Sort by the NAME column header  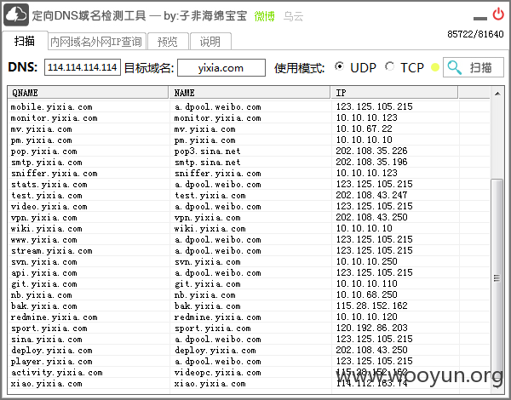(x=250, y=93)
